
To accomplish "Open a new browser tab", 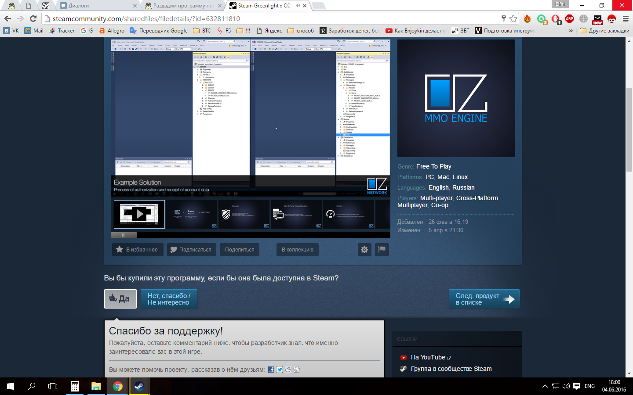I will click(x=319, y=6).
